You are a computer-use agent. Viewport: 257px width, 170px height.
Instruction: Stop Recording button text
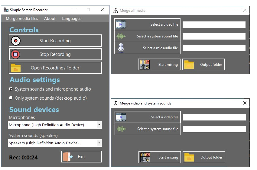coord(55,54)
